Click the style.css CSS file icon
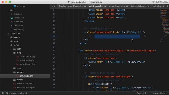Screen dimensions: 169x95 pos(15,6)
